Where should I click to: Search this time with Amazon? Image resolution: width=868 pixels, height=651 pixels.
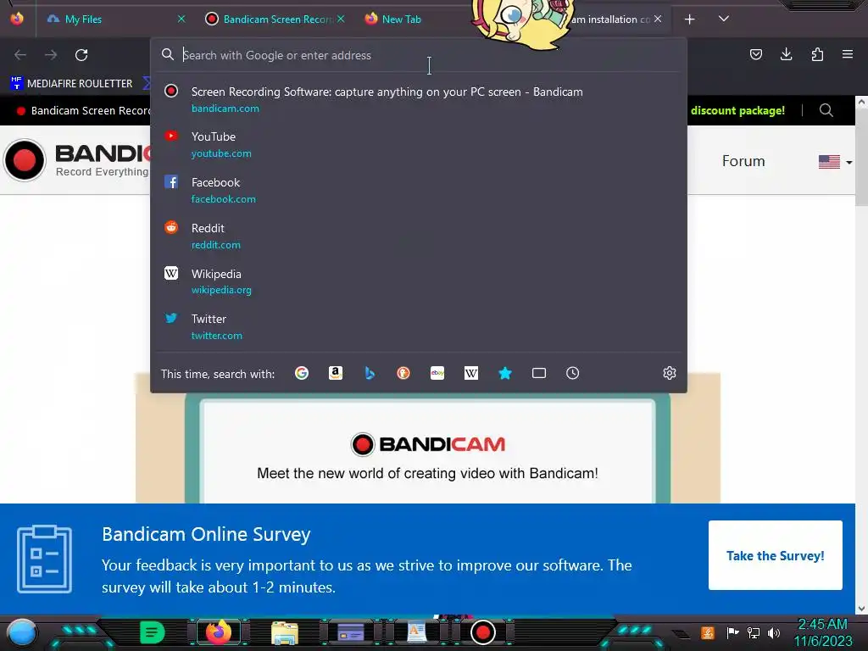pyautogui.click(x=336, y=373)
